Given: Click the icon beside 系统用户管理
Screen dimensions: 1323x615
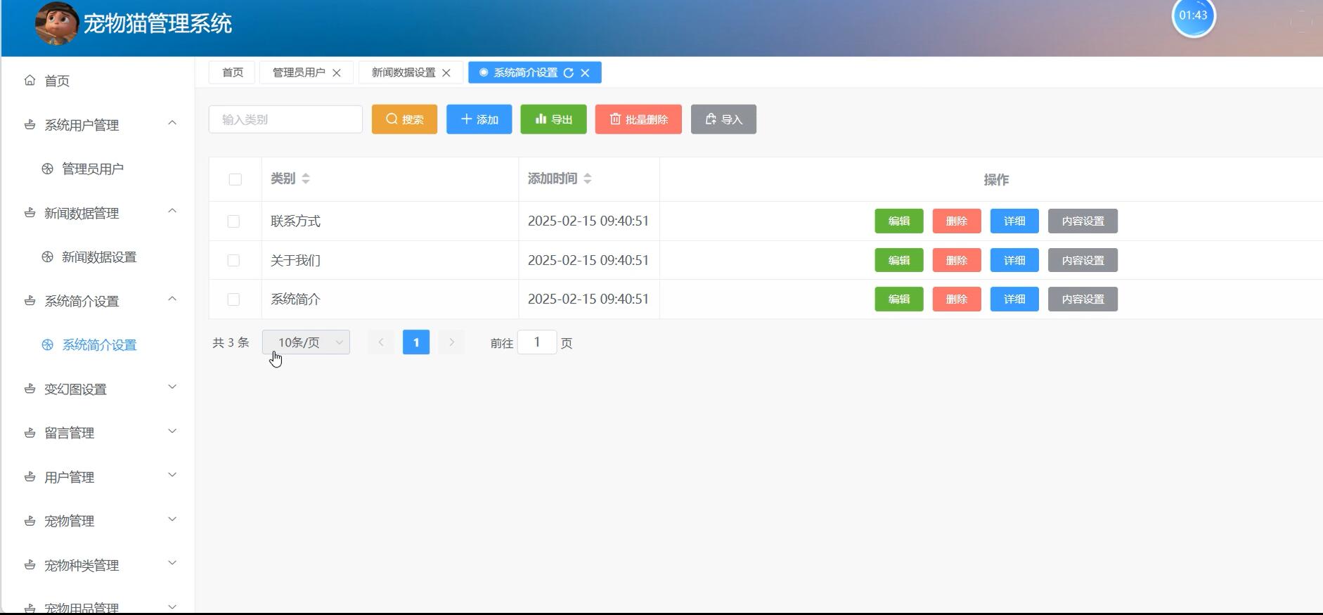Looking at the screenshot, I should pos(30,124).
